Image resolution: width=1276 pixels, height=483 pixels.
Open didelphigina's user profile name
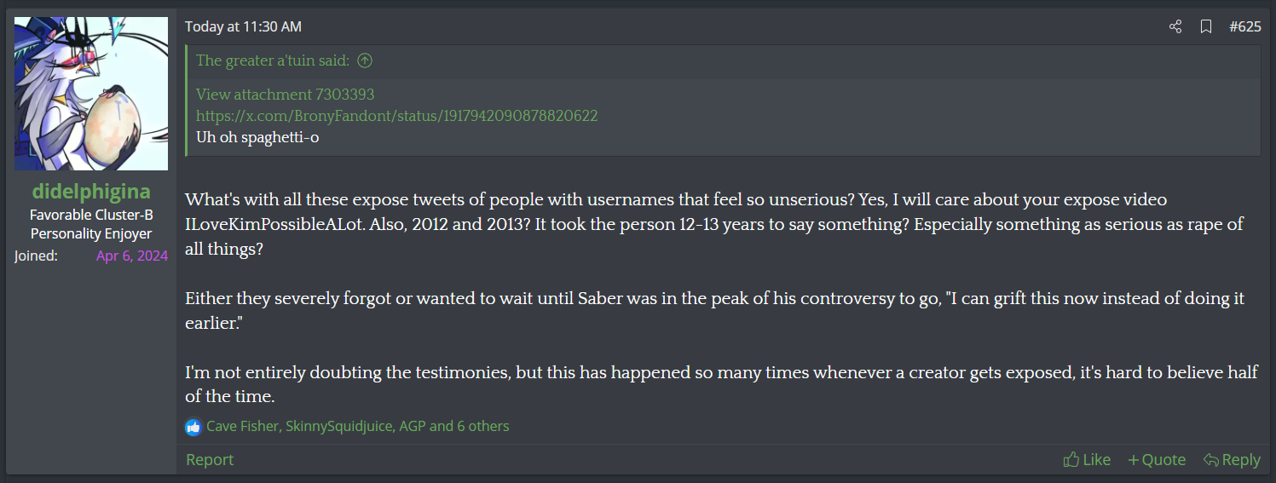(x=91, y=191)
